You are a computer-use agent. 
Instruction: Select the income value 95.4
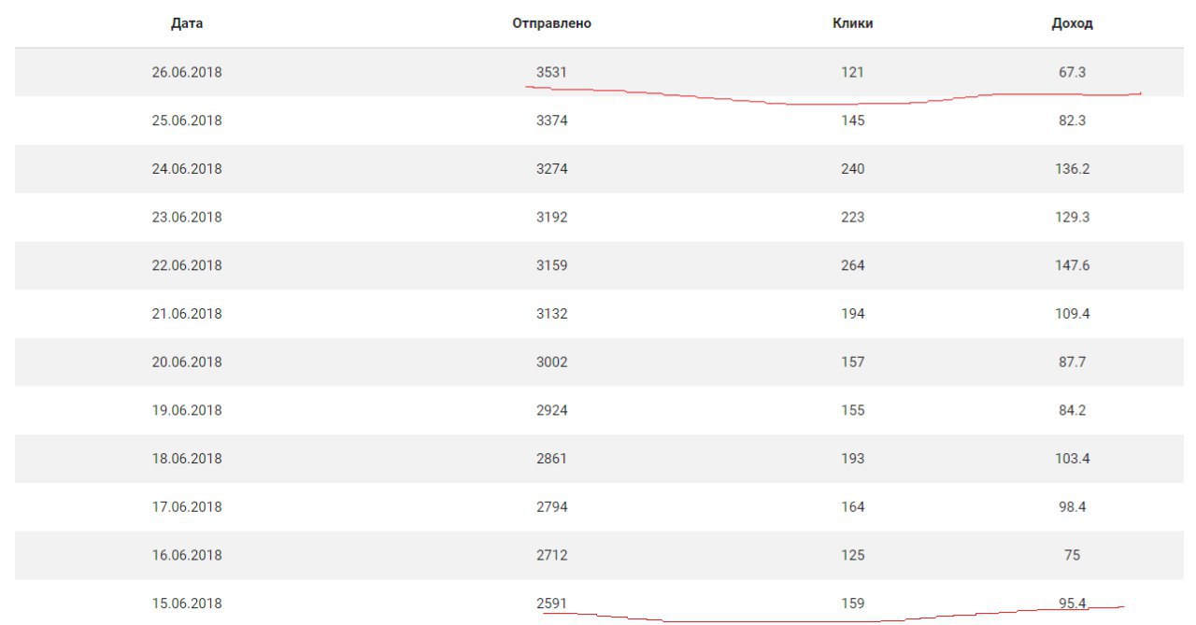point(1072,603)
